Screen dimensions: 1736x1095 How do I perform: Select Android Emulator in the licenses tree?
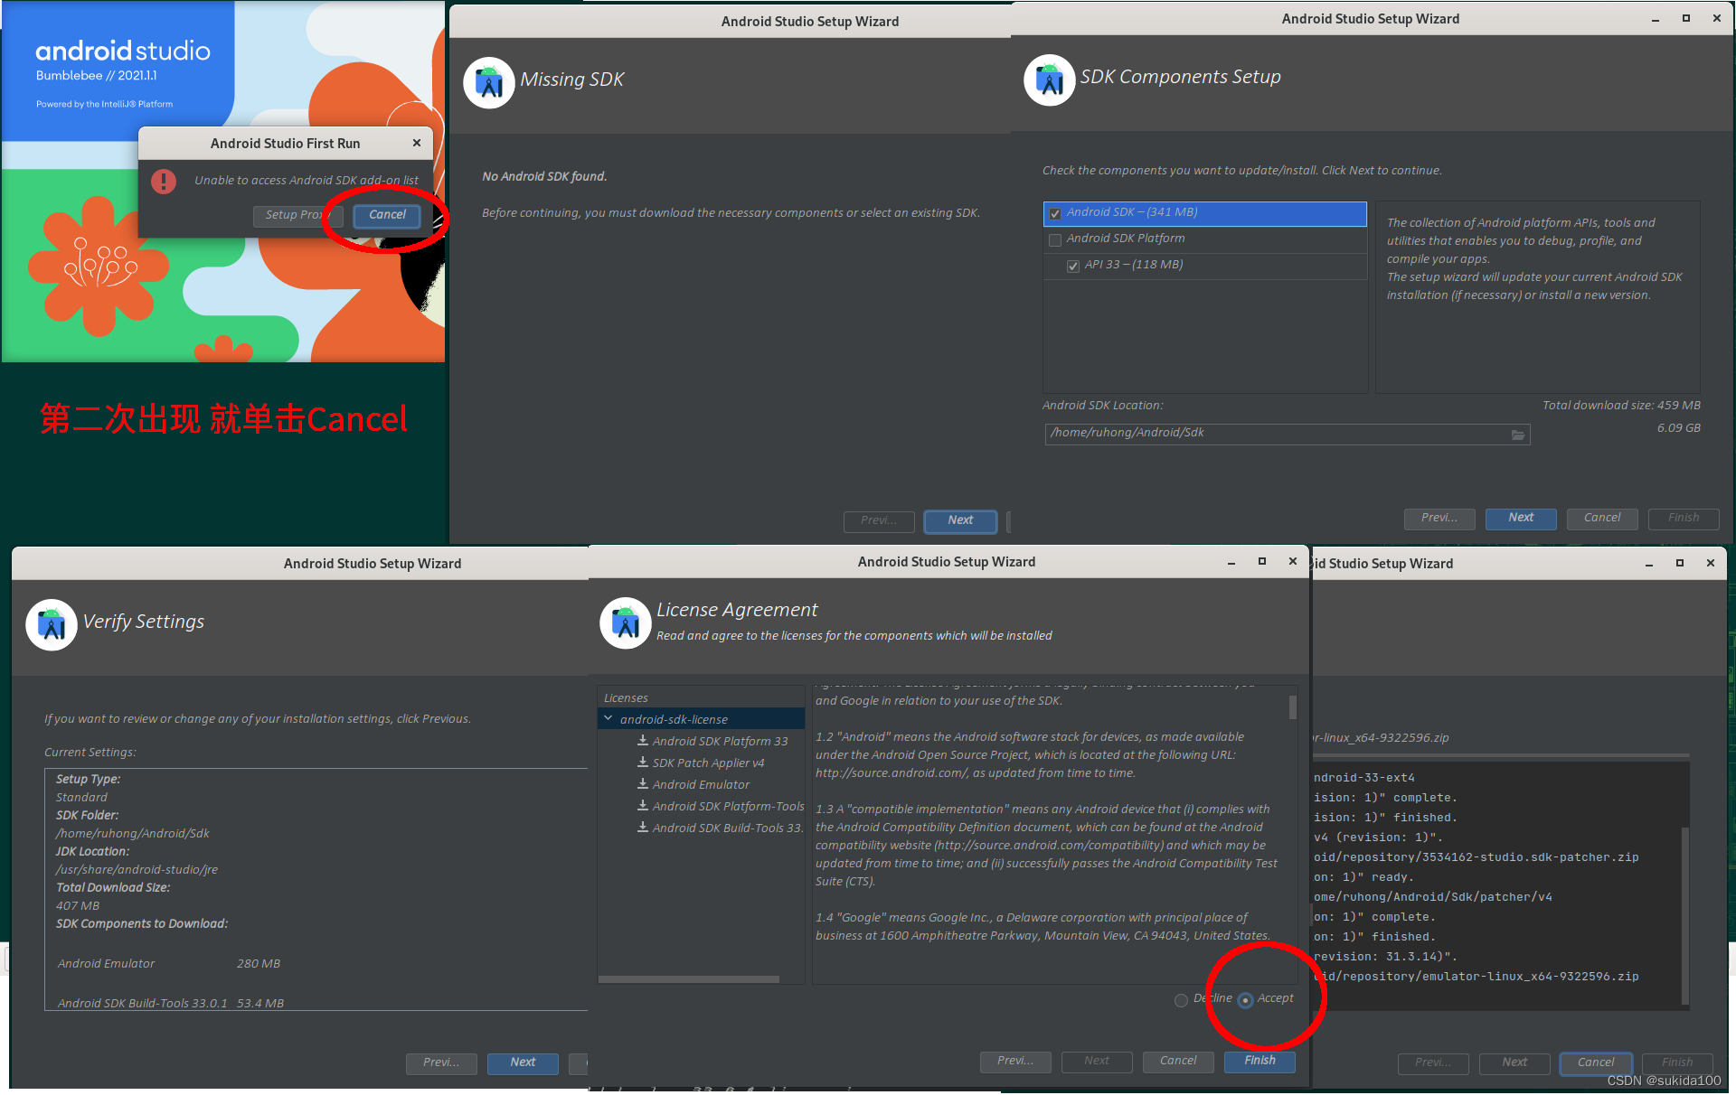click(701, 785)
